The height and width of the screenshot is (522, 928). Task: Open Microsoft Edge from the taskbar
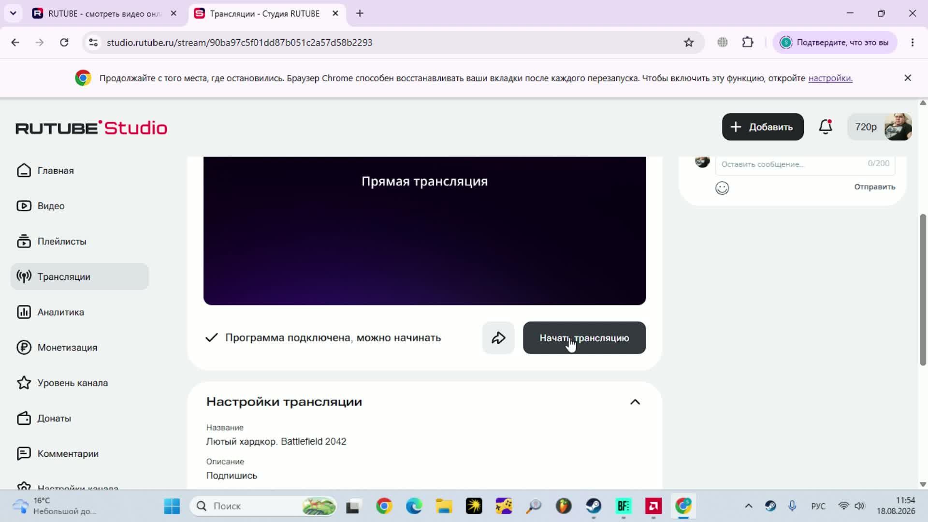point(414,506)
